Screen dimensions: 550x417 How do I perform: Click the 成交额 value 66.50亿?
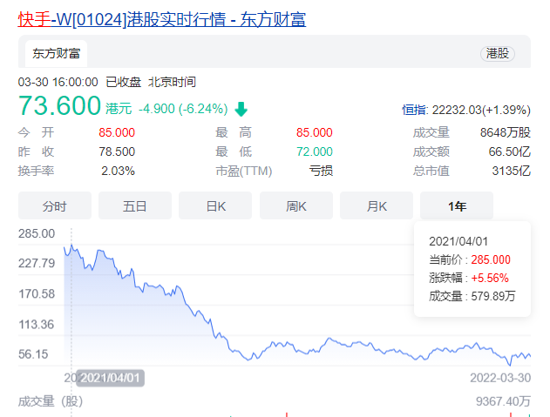pos(509,151)
